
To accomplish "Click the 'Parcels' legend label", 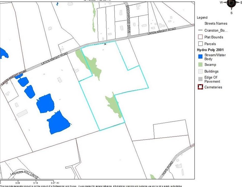I will pos(210,44).
